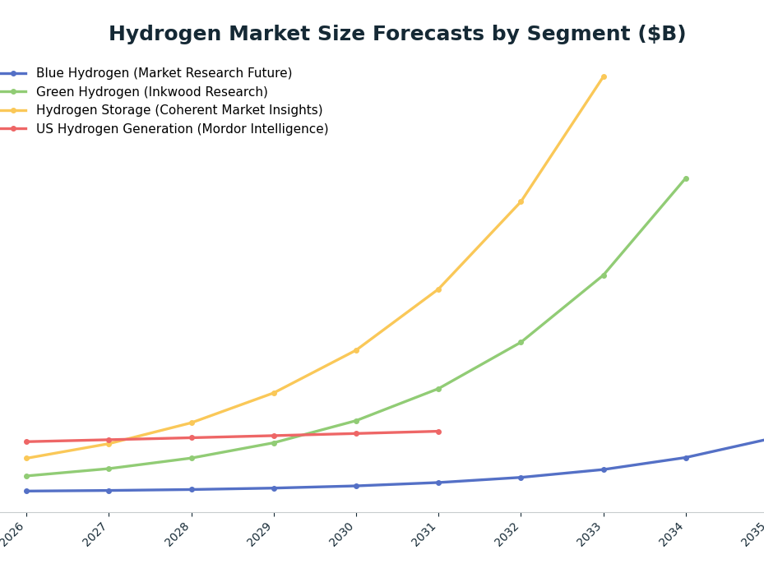Click the 2027 x-axis label

(x=97, y=534)
